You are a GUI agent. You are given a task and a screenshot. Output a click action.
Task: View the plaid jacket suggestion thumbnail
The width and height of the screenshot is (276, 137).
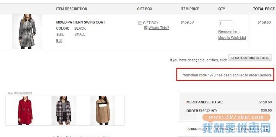(64, 111)
